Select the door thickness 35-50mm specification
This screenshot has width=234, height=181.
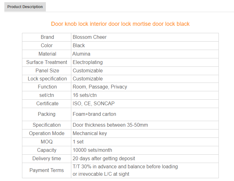(x=110, y=125)
